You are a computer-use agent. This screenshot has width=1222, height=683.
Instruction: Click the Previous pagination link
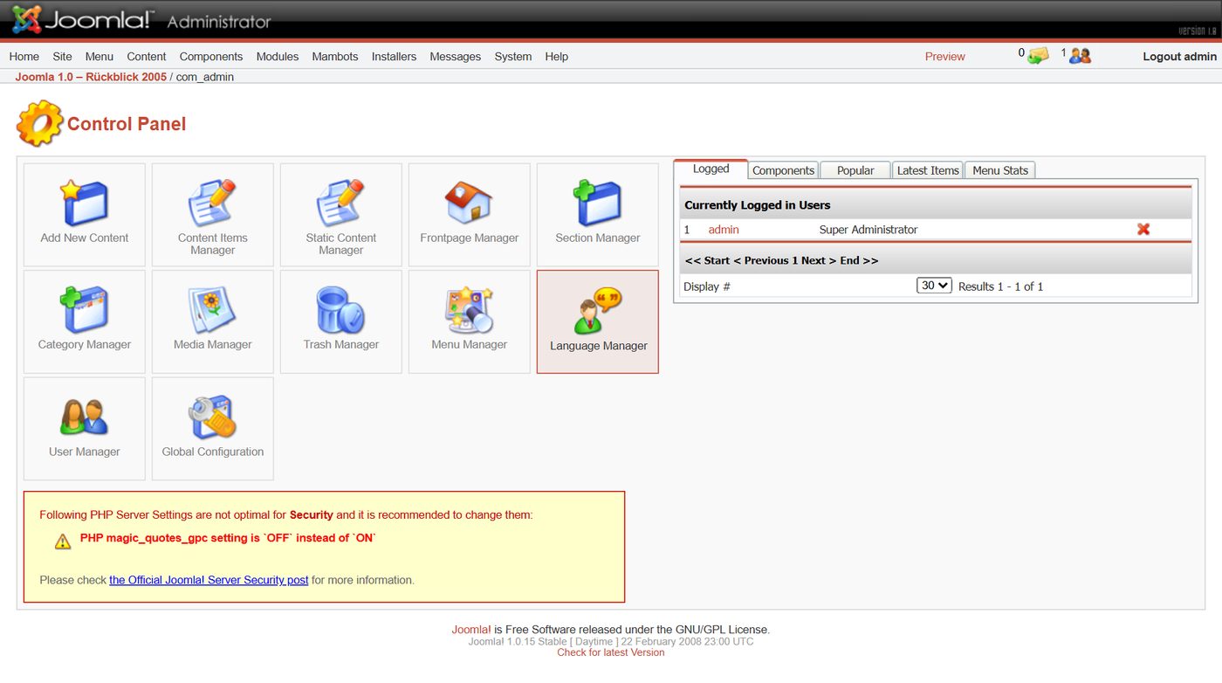[x=766, y=260]
